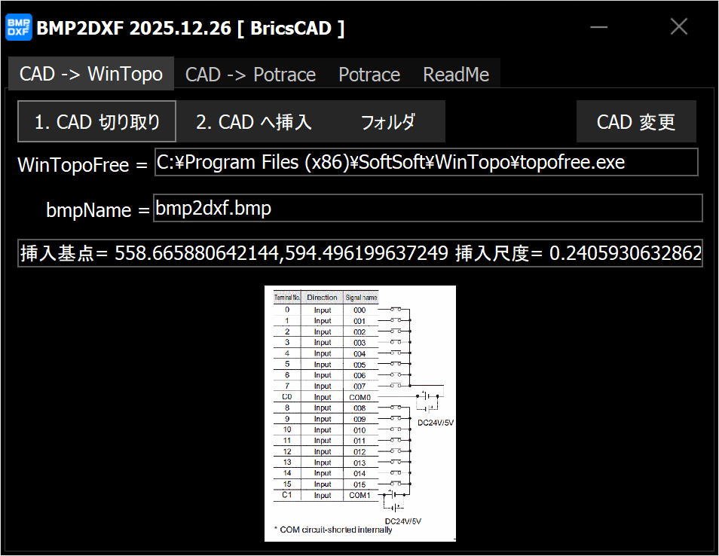This screenshot has width=719, height=556.
Task: Click the BMP2DXF app icon in title bar
Action: click(19, 28)
